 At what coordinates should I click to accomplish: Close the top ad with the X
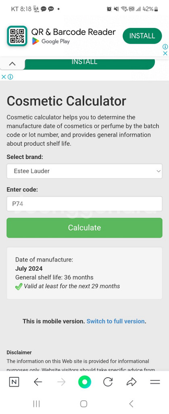pyautogui.click(x=165, y=53)
